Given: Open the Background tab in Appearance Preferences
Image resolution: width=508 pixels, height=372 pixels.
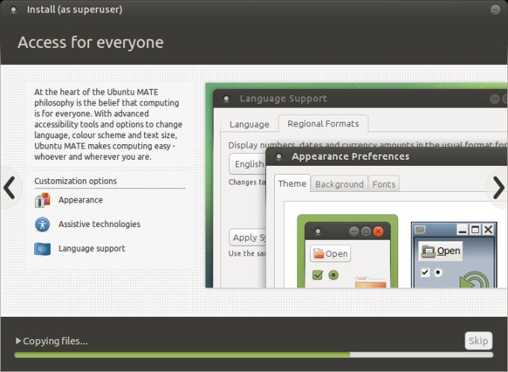Looking at the screenshot, I should 339,184.
